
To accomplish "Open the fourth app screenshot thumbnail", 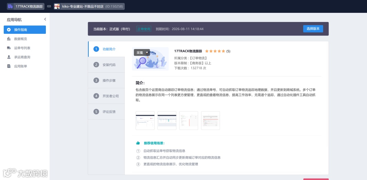I will point(210,120).
